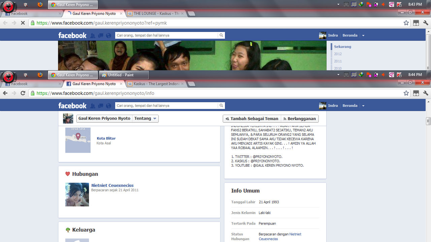Click the small profile picture beside Gaul Keren
Viewport: 431px width, 242px height.
click(x=68, y=119)
